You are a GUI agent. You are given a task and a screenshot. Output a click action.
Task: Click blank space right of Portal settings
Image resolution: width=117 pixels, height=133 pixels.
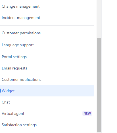coord(60,57)
